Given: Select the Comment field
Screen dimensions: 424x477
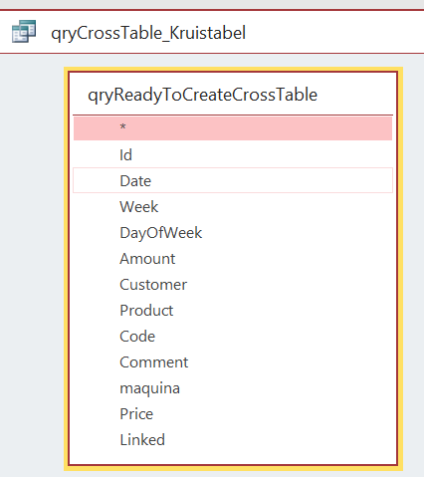Looking at the screenshot, I should click(x=233, y=361).
